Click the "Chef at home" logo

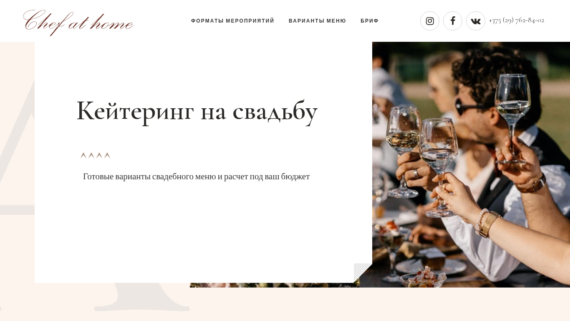tap(78, 23)
